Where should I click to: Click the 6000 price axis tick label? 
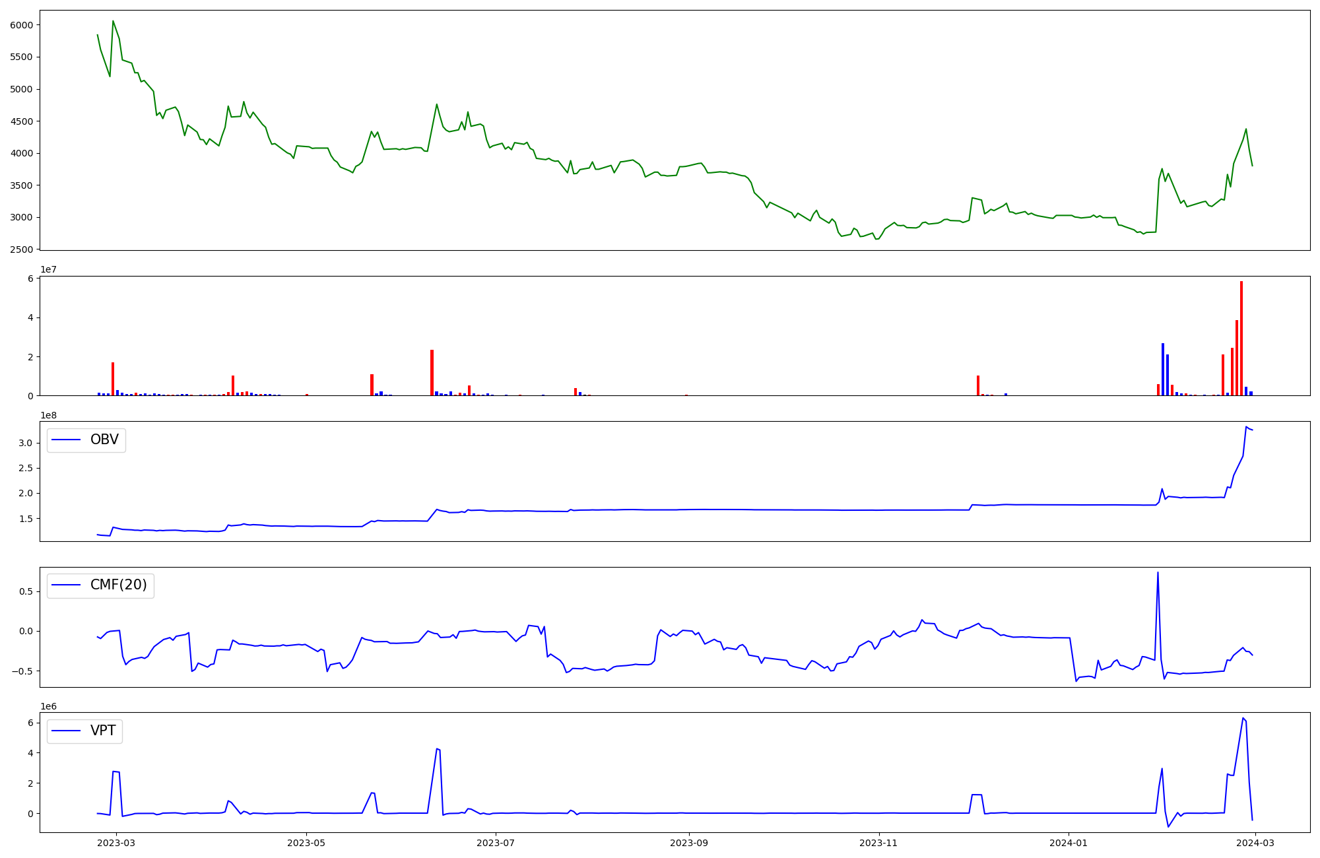tap(22, 25)
